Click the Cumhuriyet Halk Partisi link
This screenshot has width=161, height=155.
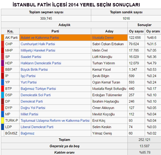[38, 44]
